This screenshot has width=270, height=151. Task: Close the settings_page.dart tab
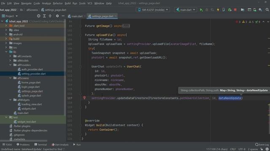point(116,16)
